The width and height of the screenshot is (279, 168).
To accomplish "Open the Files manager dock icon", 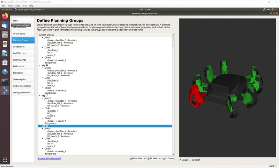I will (5, 35).
